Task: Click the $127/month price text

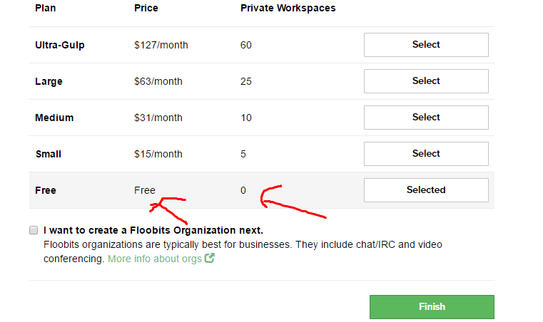Action: tap(161, 46)
